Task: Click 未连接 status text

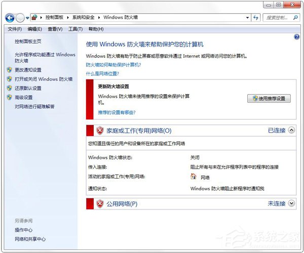Action: point(277,203)
